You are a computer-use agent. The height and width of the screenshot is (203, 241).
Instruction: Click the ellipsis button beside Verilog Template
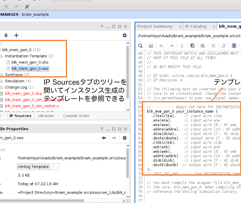point(56,167)
